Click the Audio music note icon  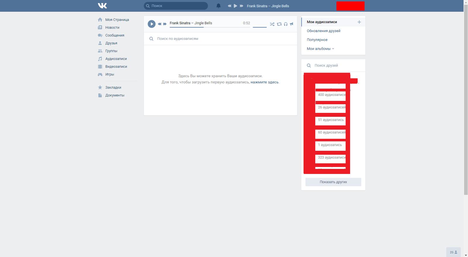100,59
